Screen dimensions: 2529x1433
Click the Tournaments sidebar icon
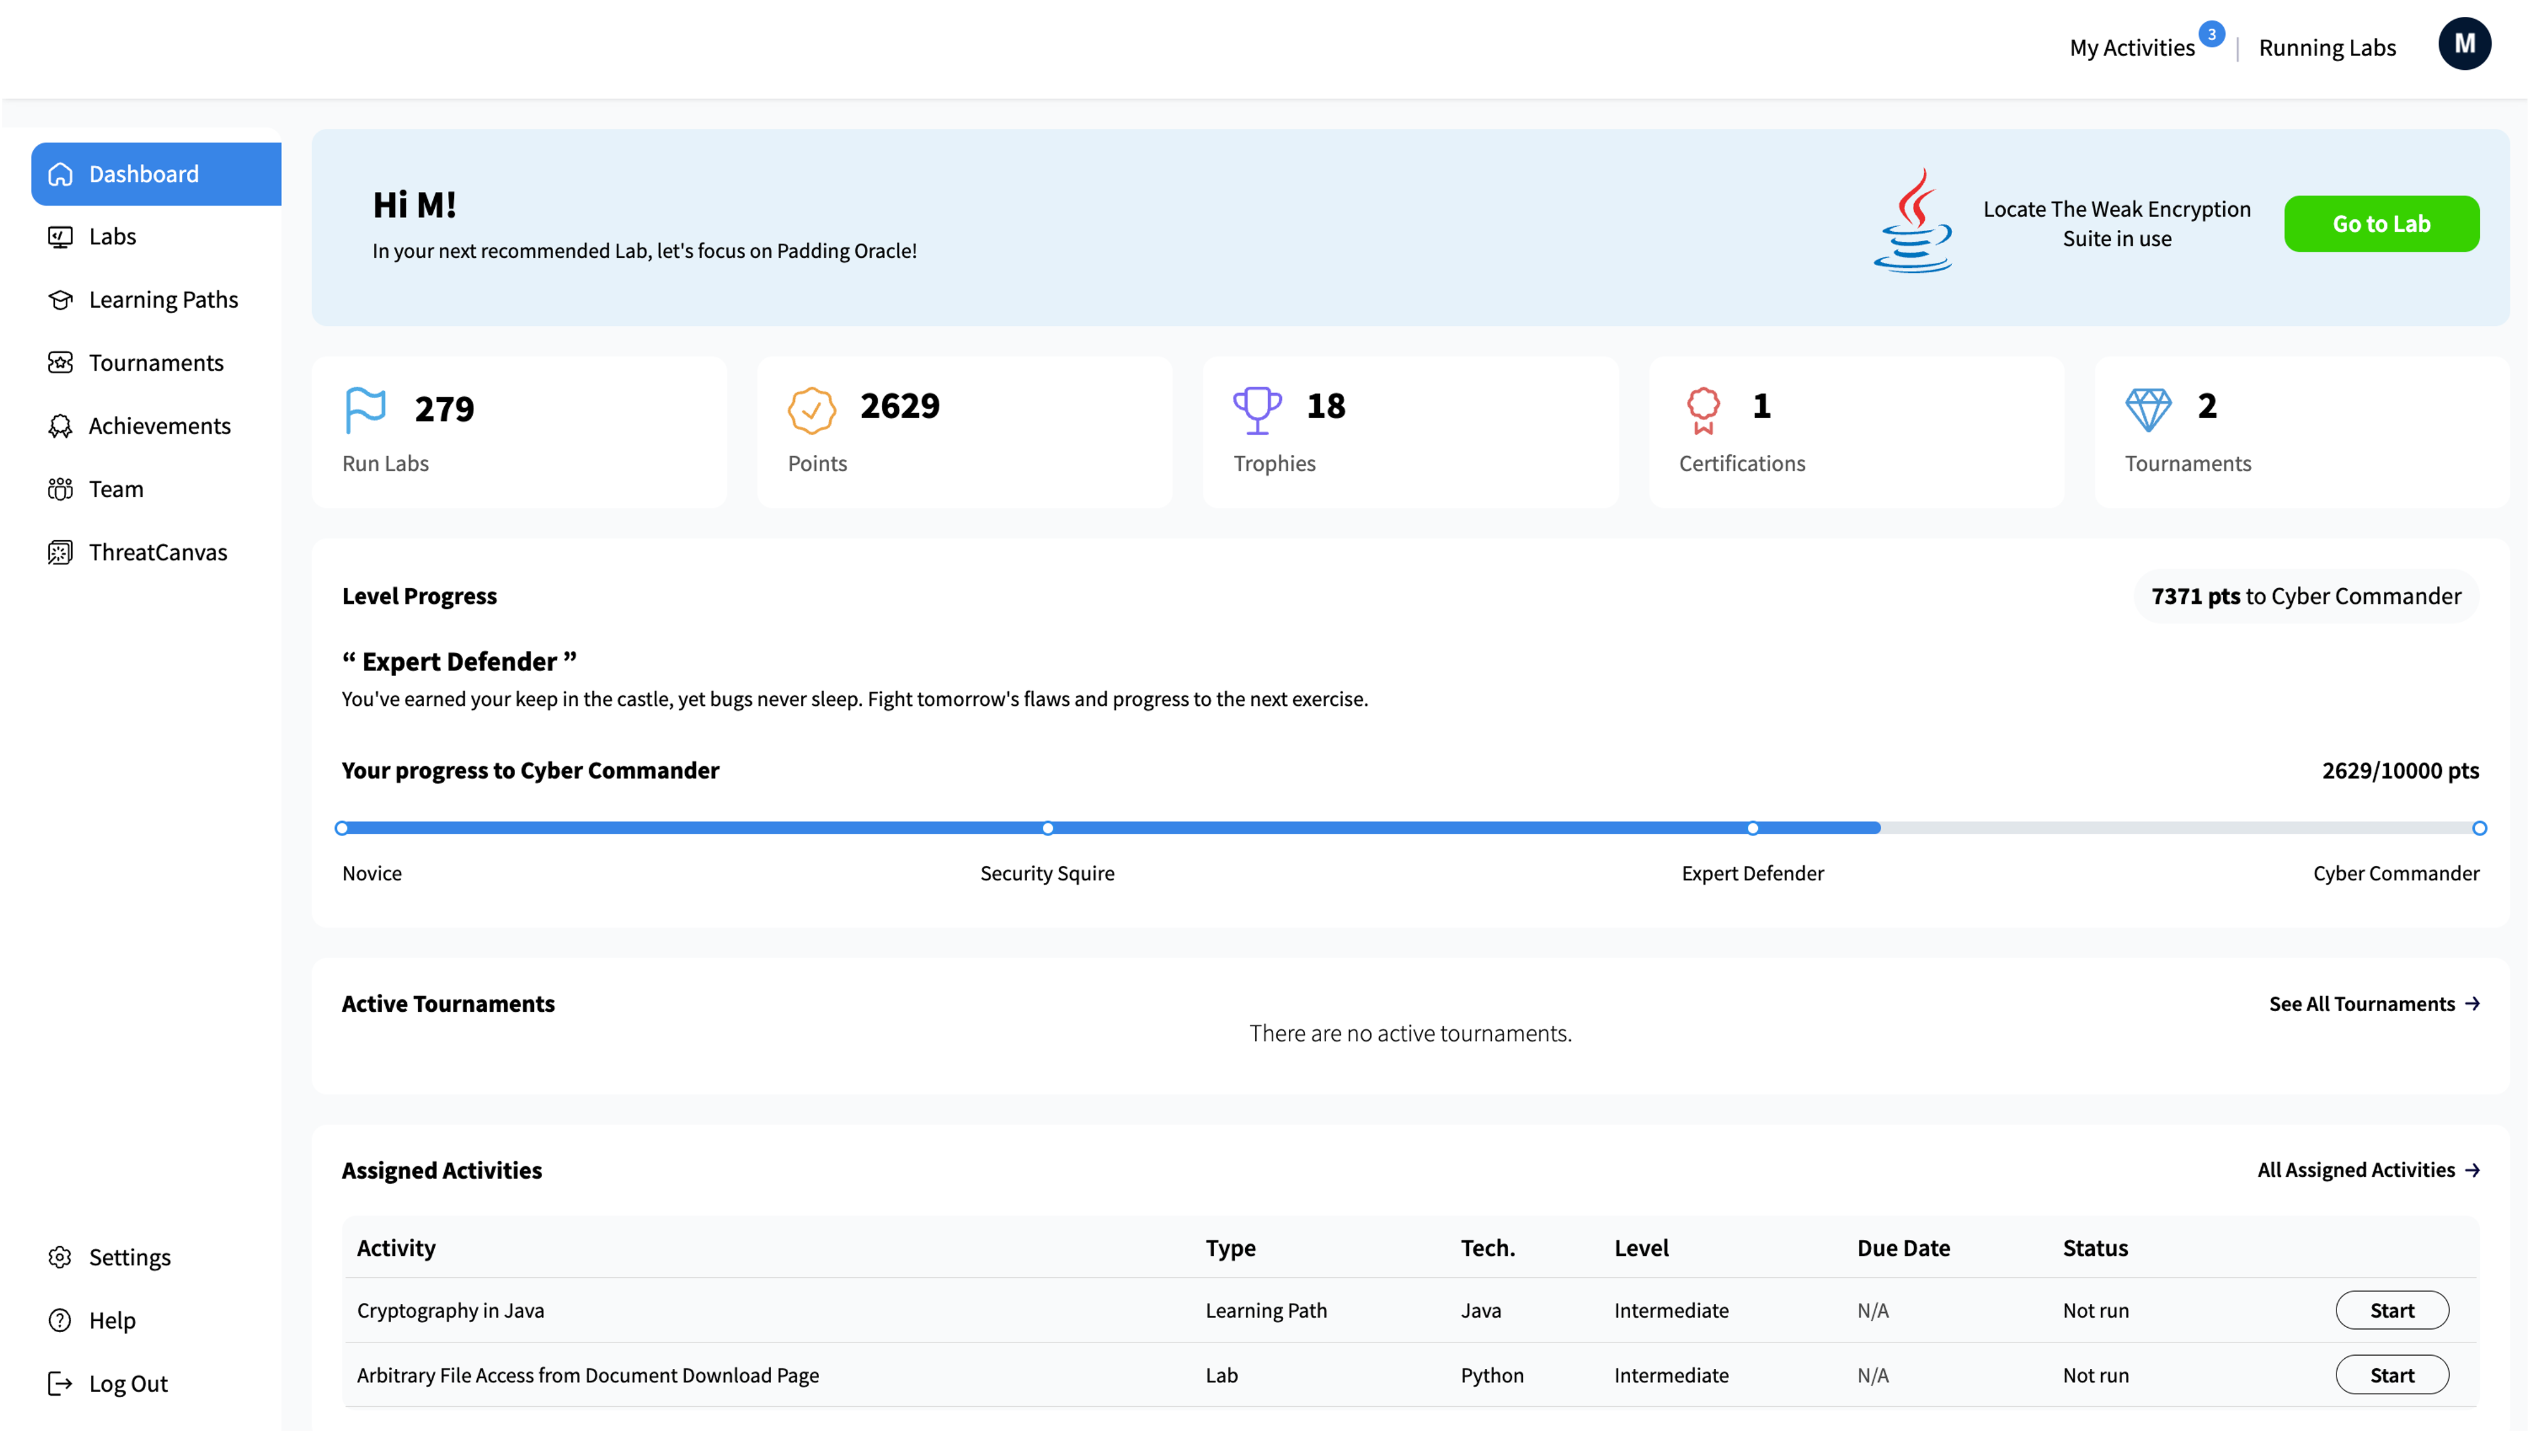tap(60, 363)
